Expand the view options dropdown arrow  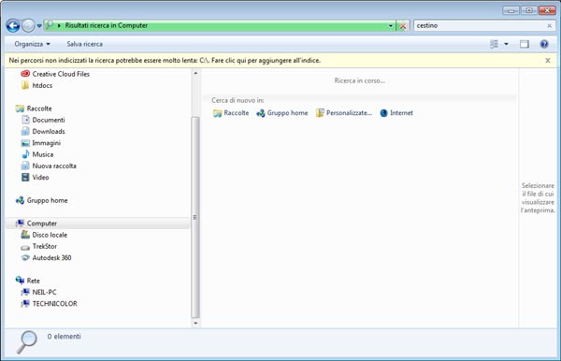[x=506, y=44]
